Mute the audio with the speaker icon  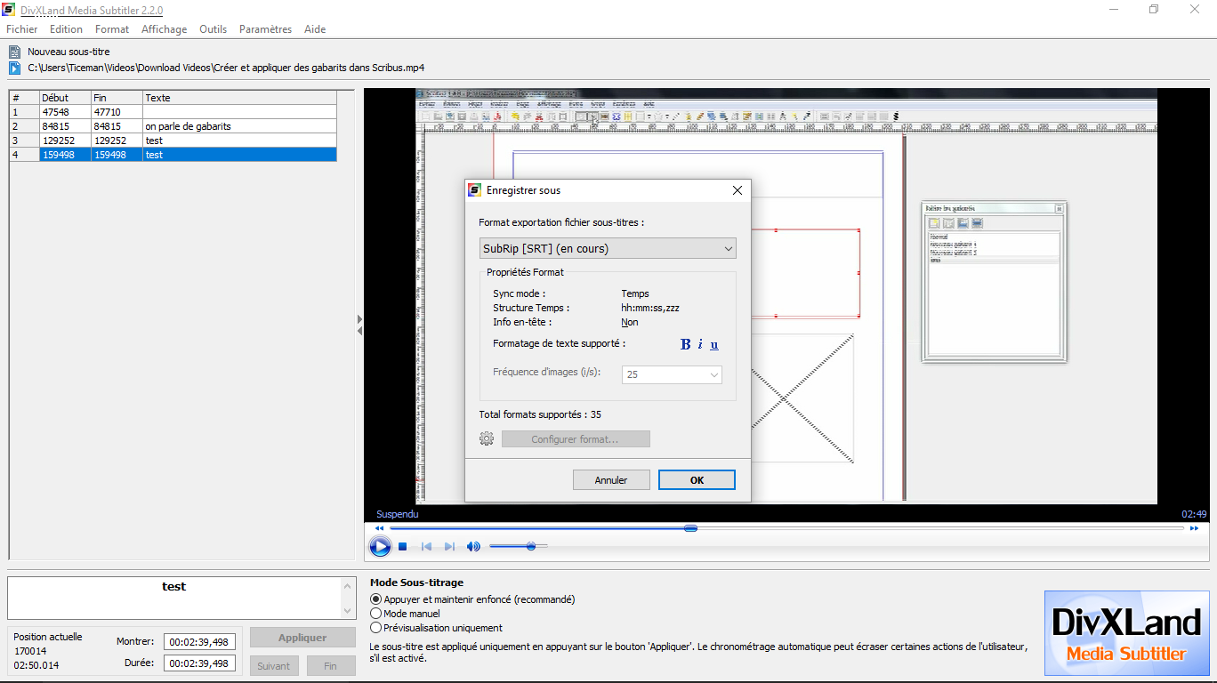473,547
